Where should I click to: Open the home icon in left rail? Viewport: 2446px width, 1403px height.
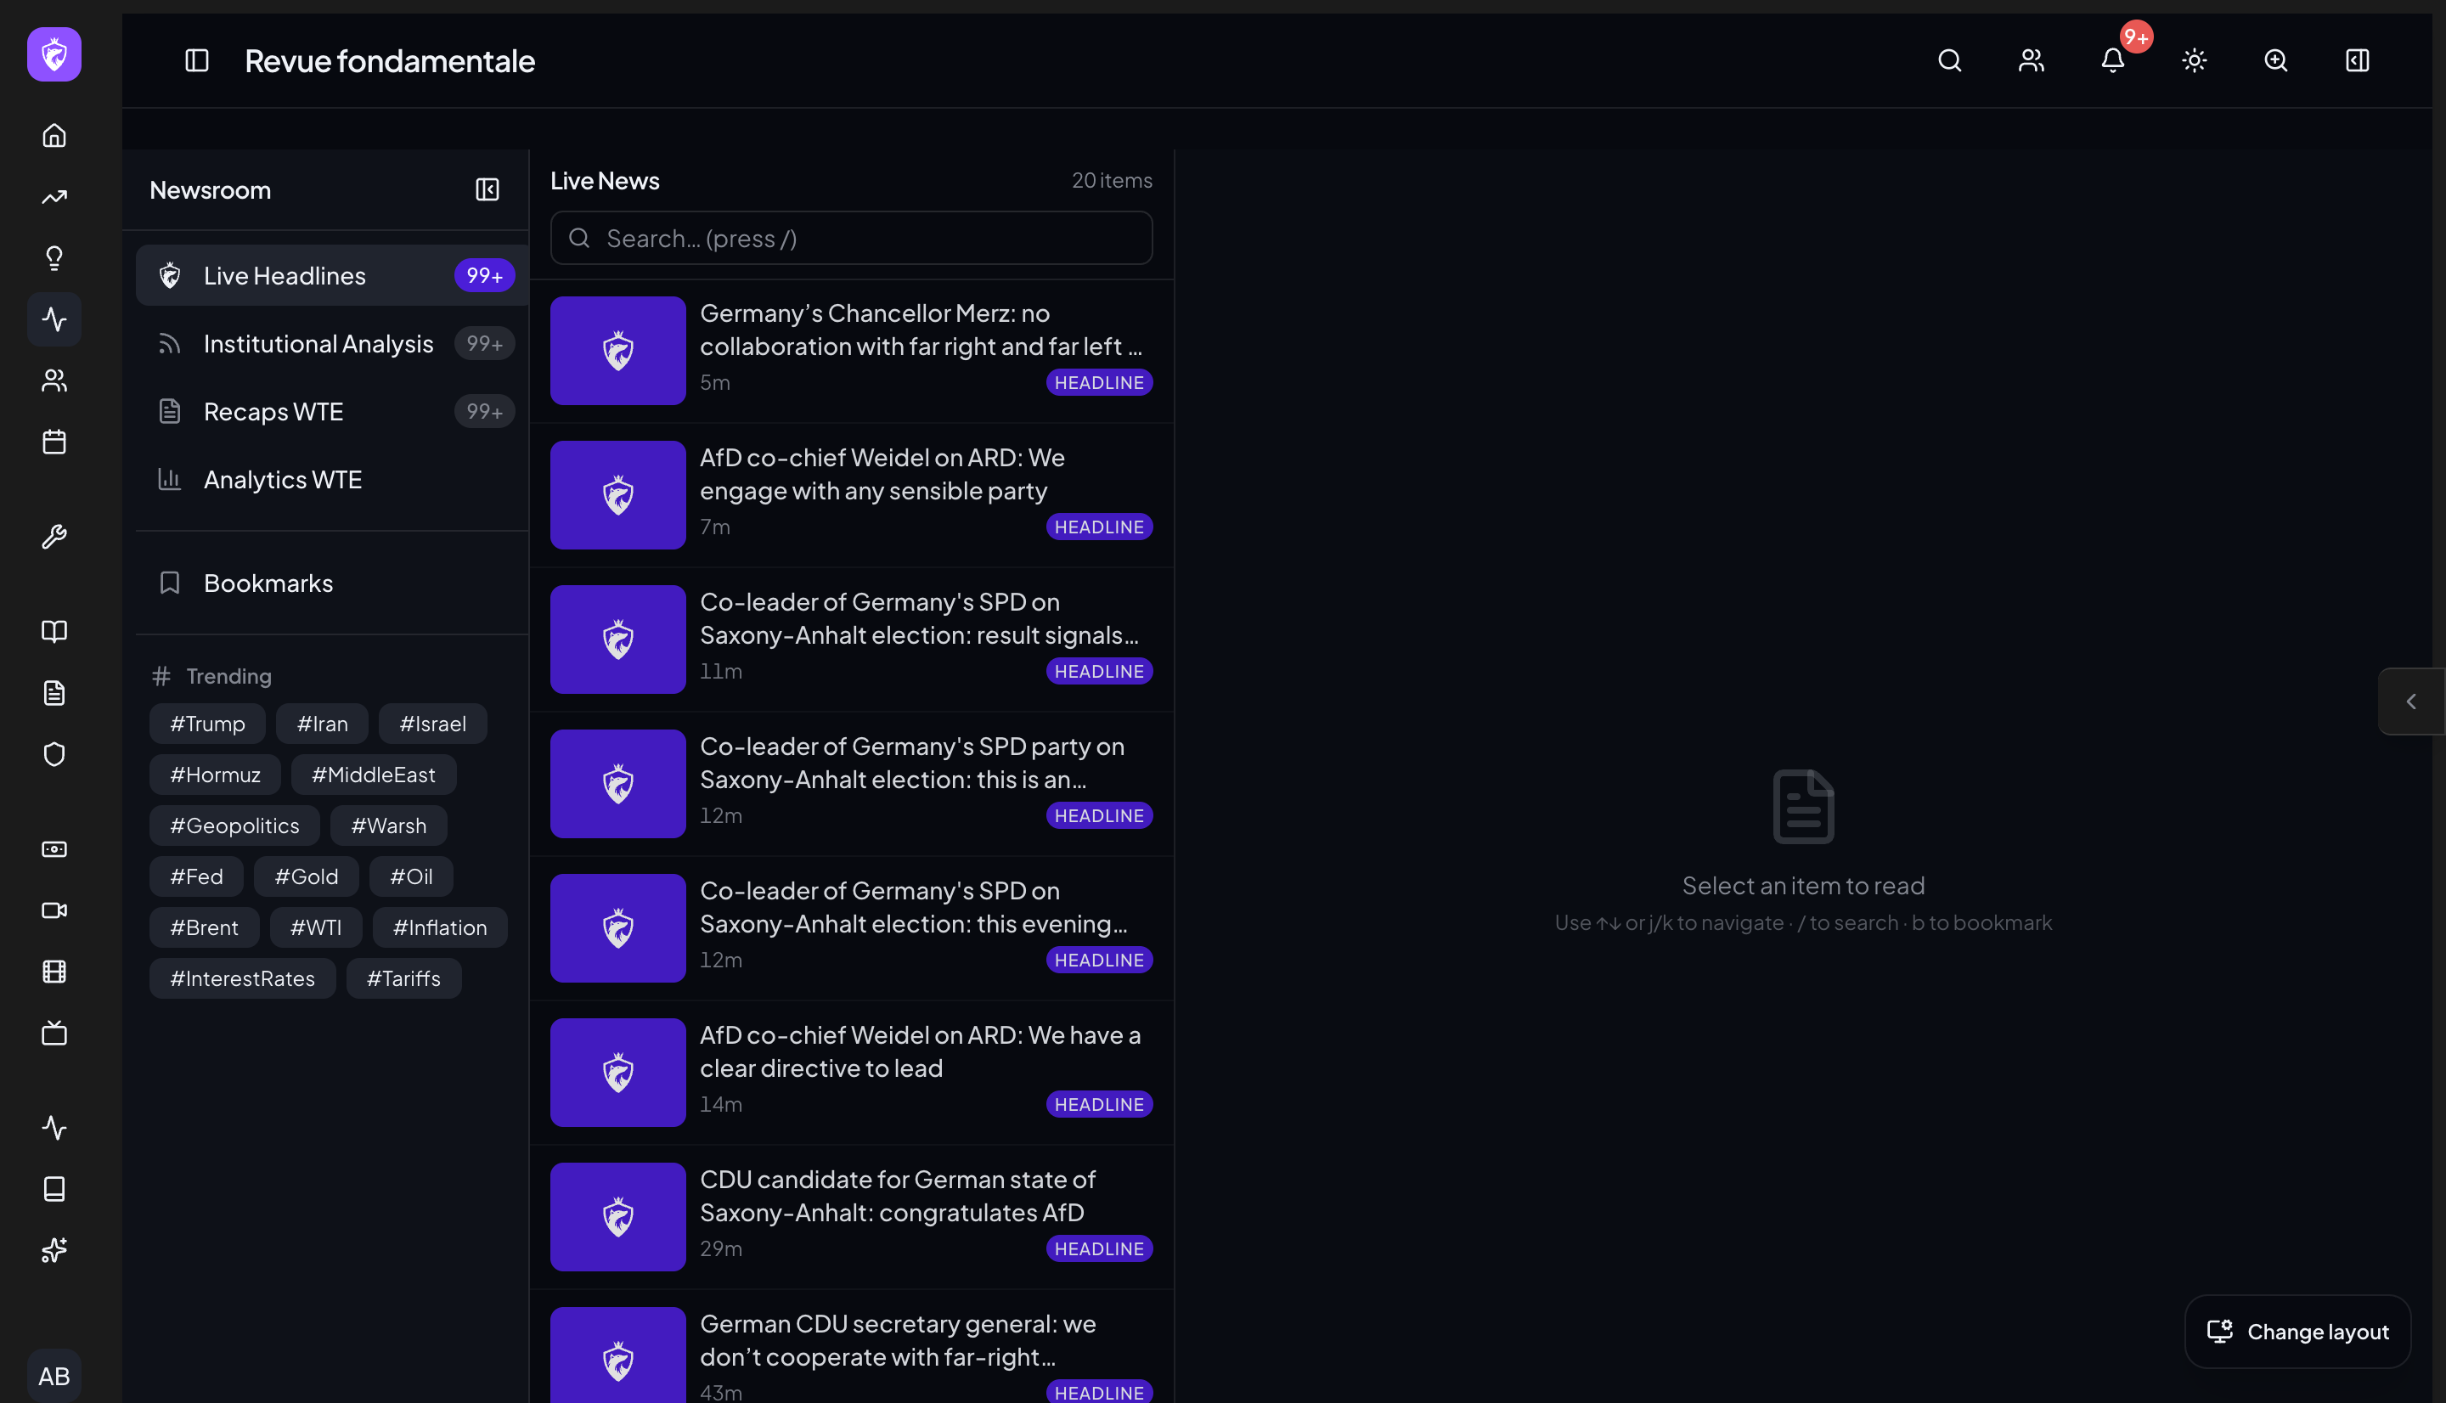54,135
